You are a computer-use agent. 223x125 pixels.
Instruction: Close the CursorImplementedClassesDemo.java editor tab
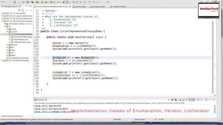coord(70,7)
